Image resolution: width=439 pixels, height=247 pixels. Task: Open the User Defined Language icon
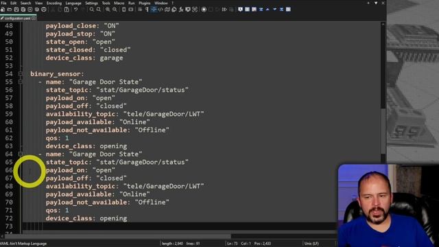(161, 10)
